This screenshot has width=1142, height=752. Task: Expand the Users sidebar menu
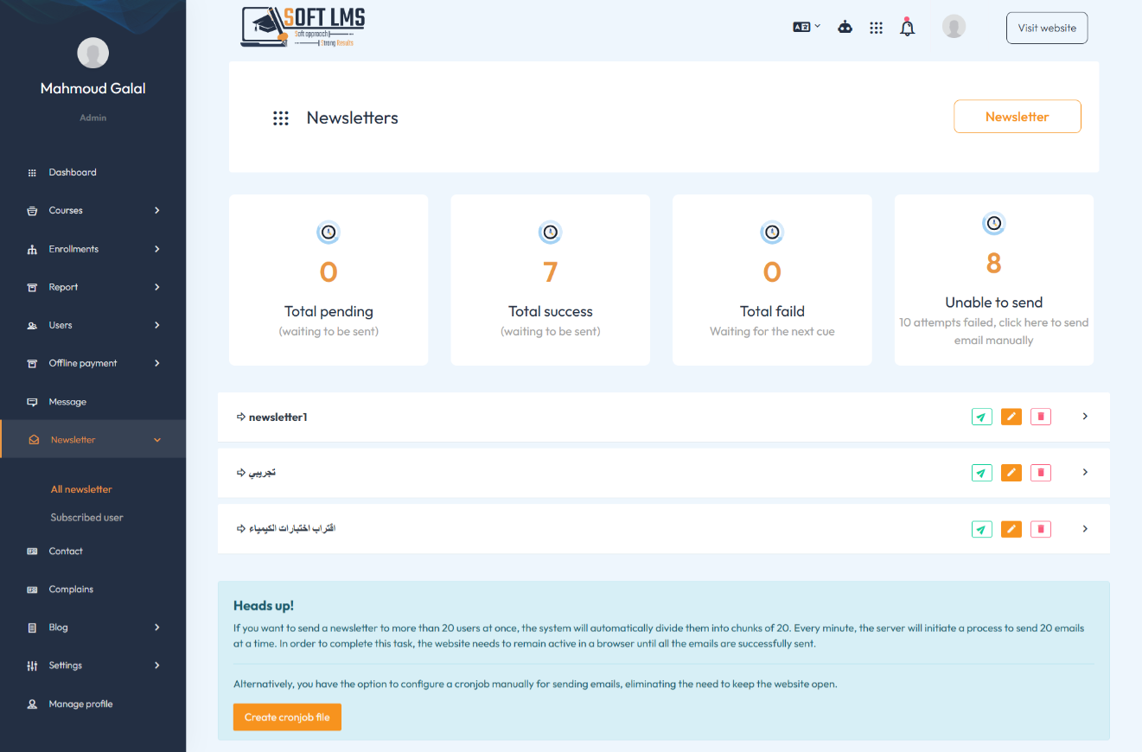[x=93, y=325]
